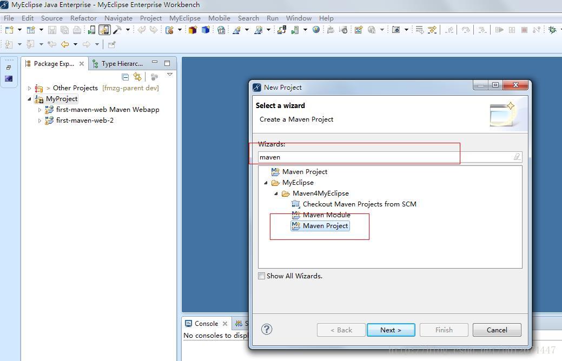Open the Window menu
The height and width of the screenshot is (361, 562).
pyautogui.click(x=299, y=18)
